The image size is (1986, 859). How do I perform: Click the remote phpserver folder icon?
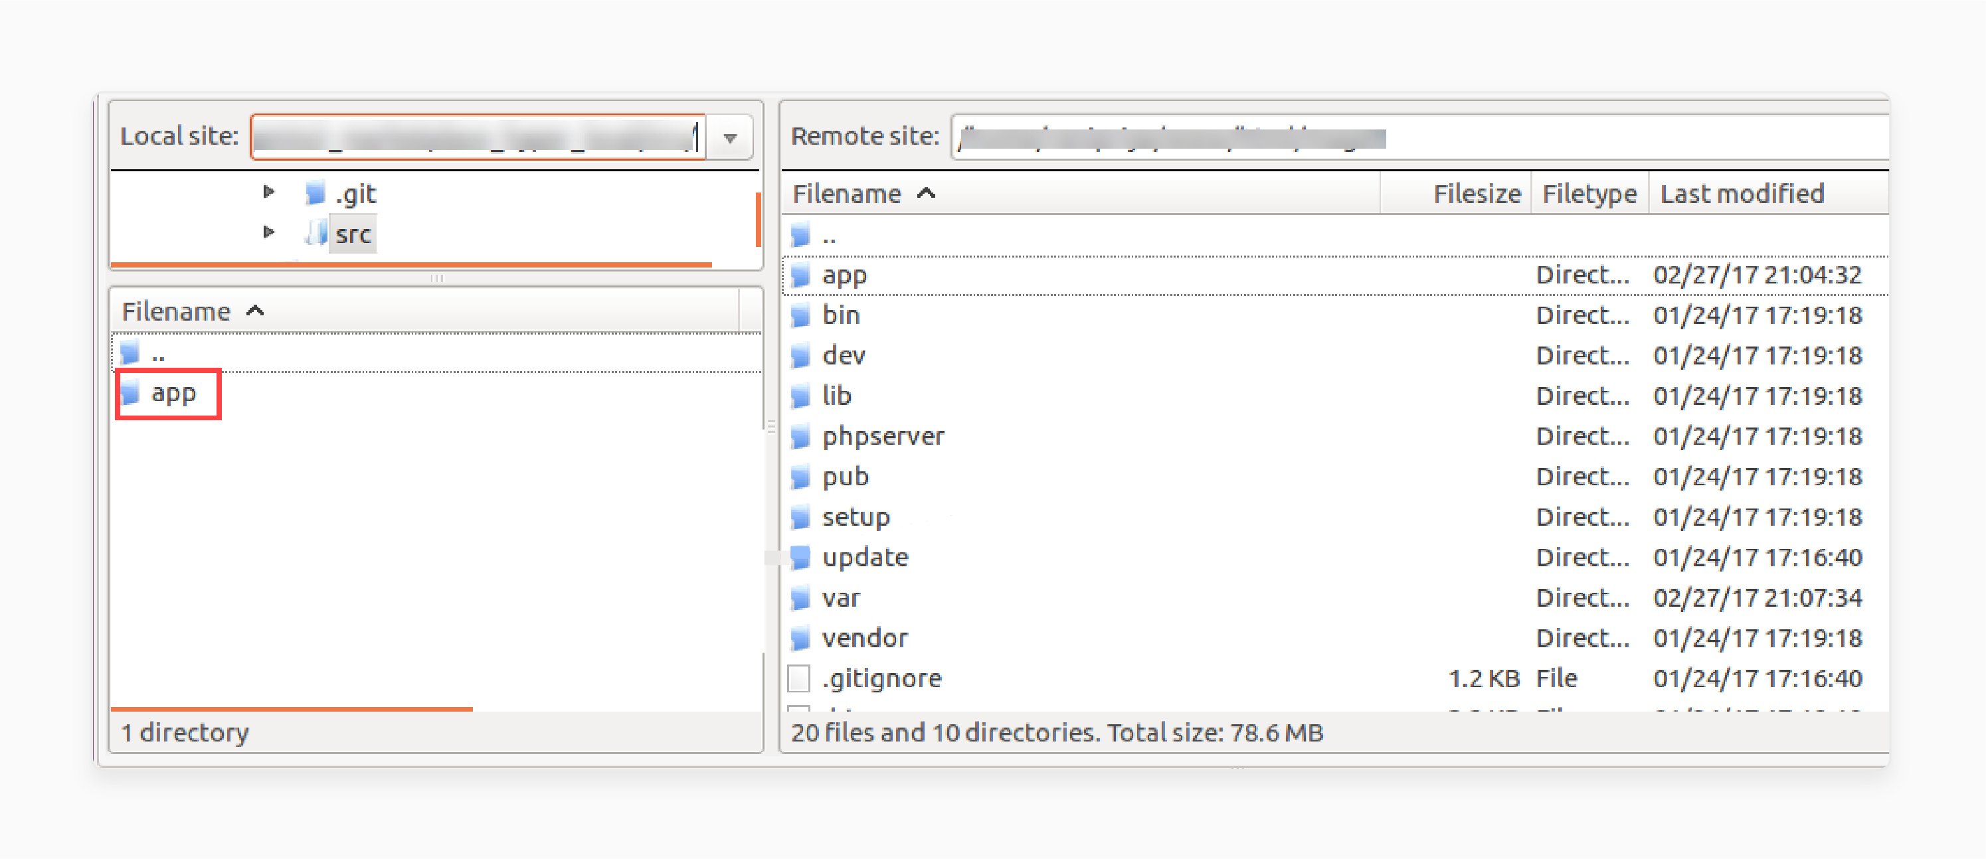[x=801, y=437]
